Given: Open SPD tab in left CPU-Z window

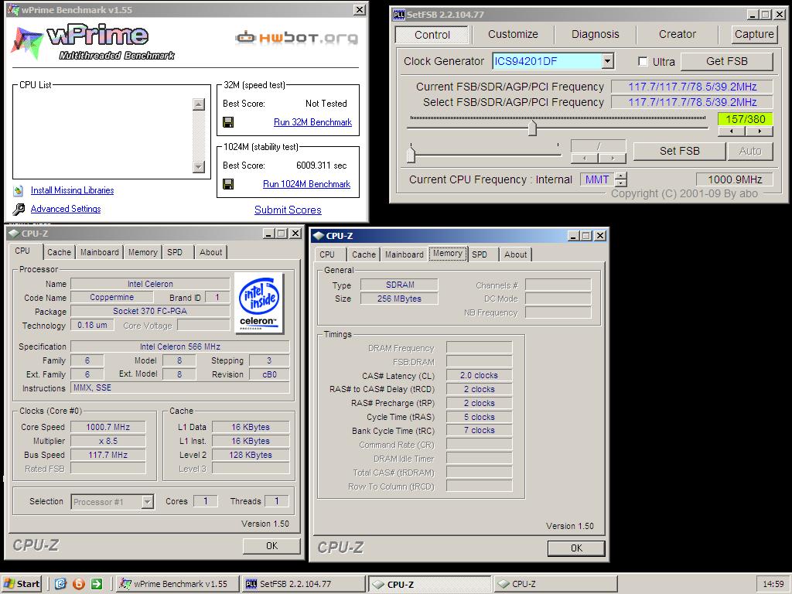Looking at the screenshot, I should pyautogui.click(x=175, y=252).
